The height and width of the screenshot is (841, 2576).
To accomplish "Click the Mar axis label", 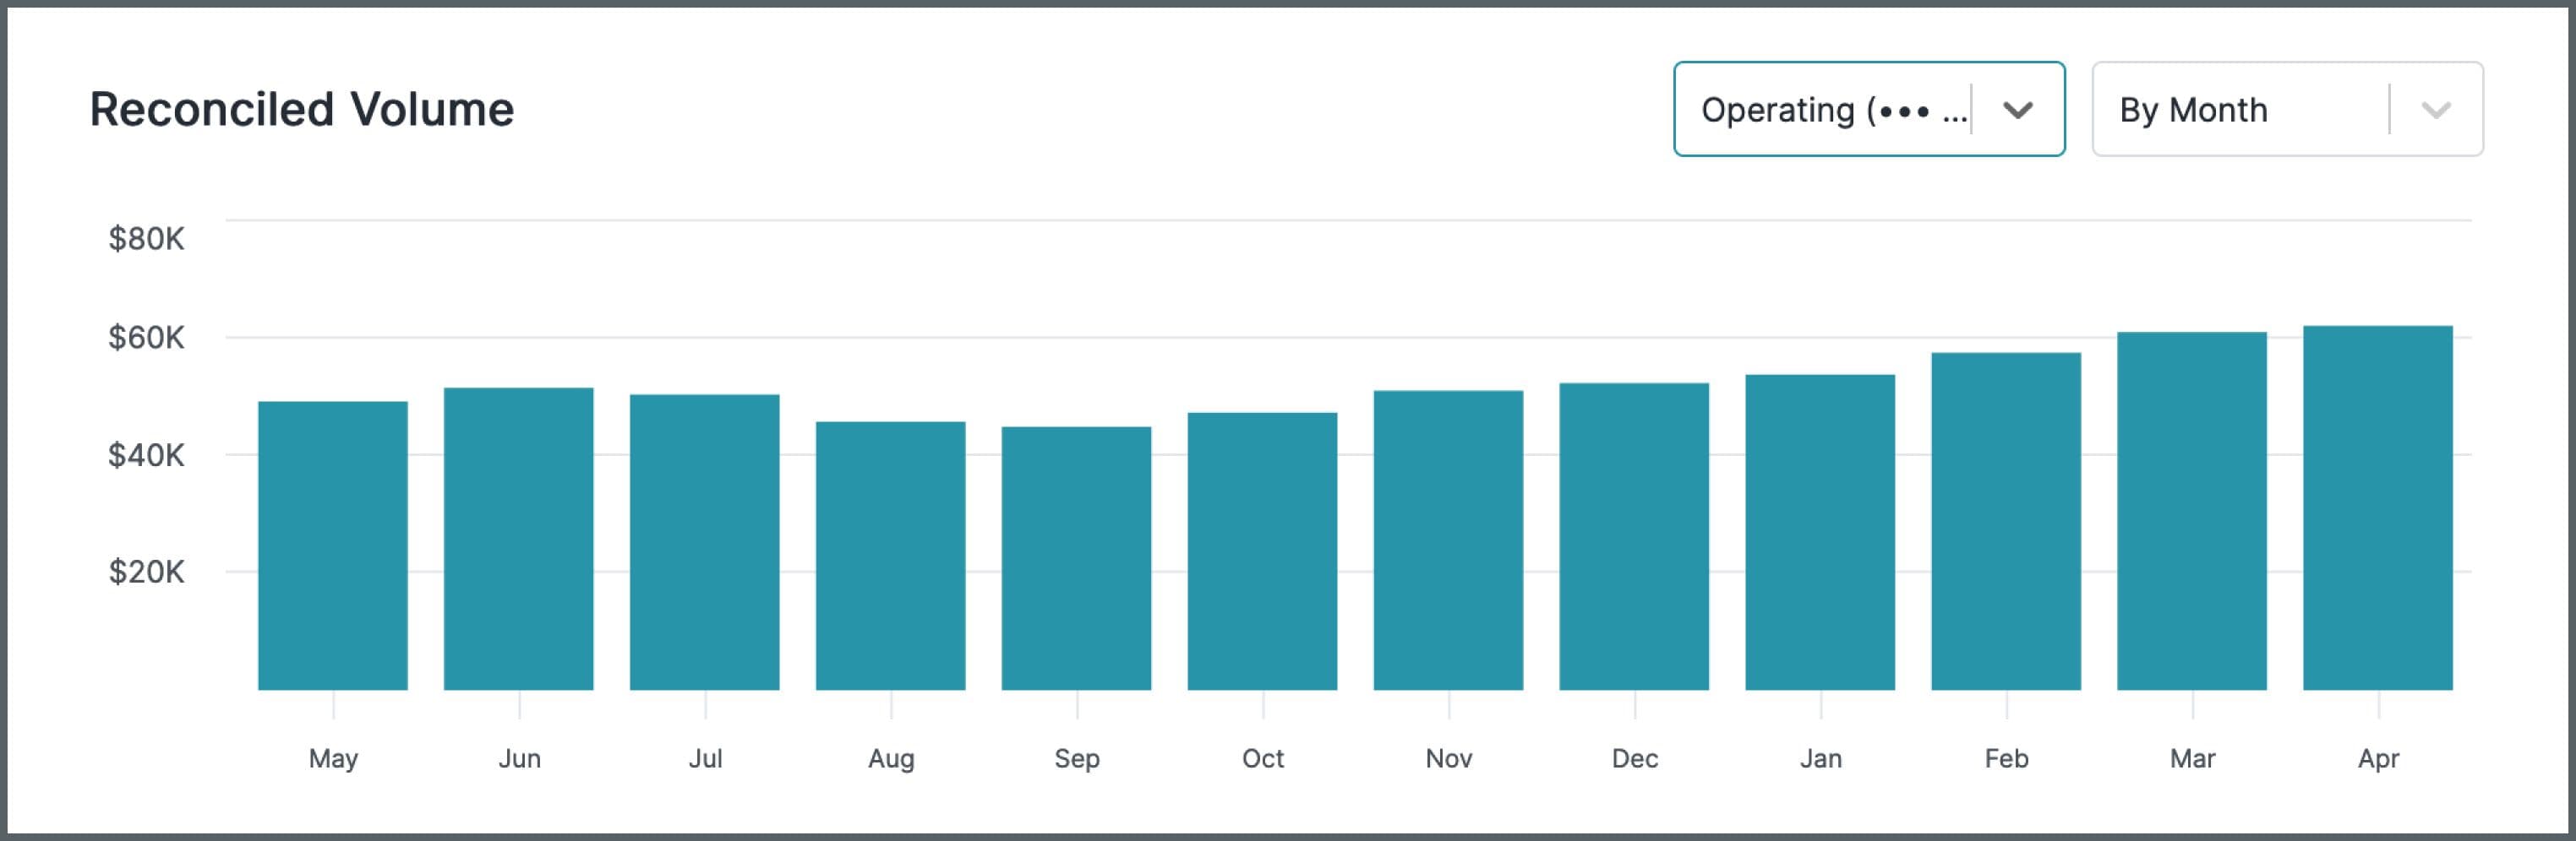I will click(2193, 759).
